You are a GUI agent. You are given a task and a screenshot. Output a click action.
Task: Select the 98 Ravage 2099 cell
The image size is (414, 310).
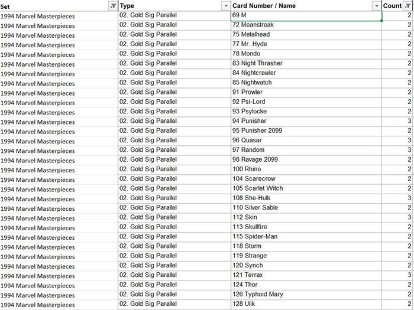pyautogui.click(x=306, y=160)
